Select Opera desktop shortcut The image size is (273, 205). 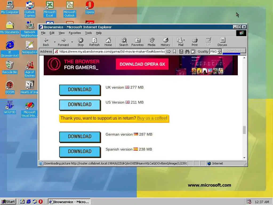coord(90,7)
